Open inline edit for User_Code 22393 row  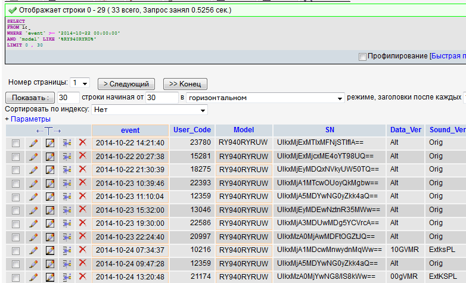(x=50, y=183)
